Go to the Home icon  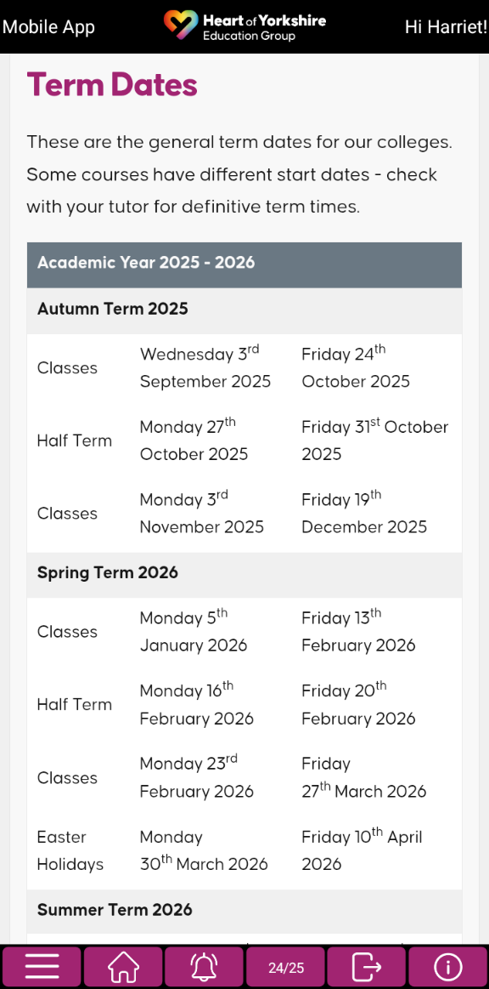coord(123,967)
